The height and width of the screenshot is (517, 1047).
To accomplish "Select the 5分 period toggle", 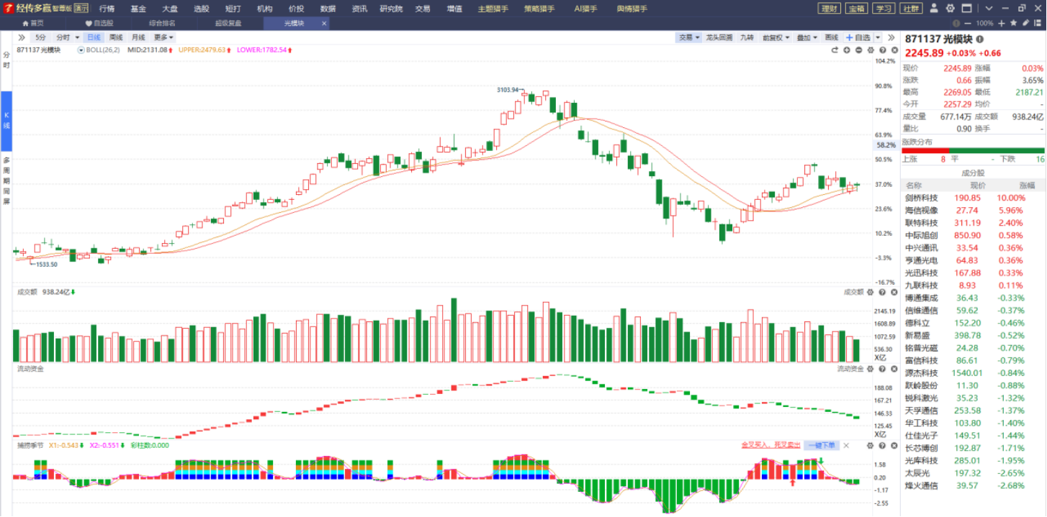I will (x=40, y=37).
